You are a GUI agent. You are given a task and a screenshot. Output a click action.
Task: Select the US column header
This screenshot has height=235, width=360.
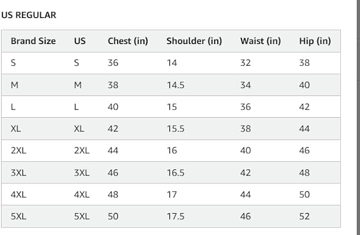point(80,41)
